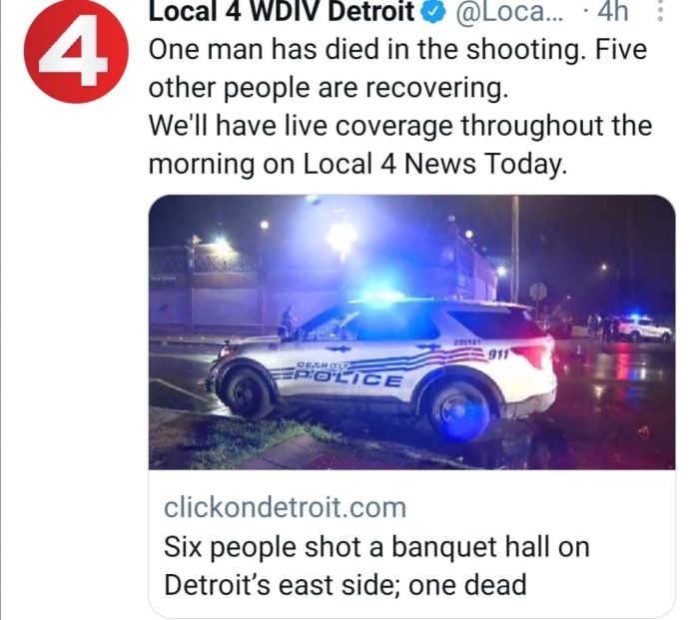
Task: Click the truncated @Loca... handle
Action: [508, 12]
